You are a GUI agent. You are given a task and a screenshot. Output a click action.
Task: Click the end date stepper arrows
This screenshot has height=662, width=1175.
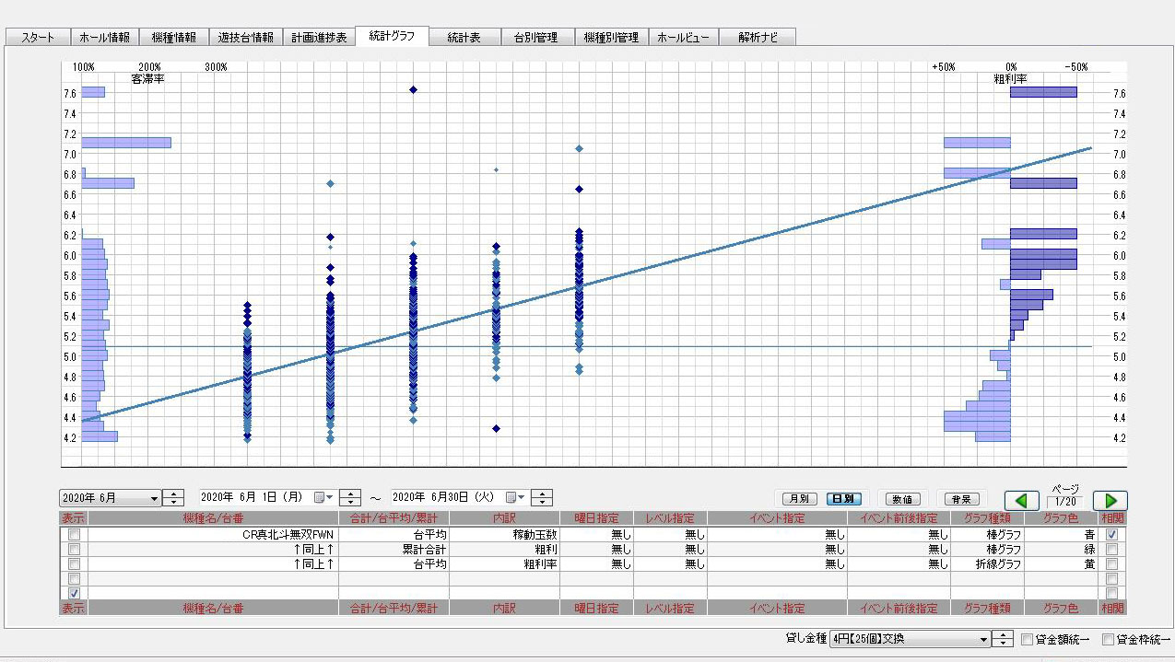click(x=543, y=498)
